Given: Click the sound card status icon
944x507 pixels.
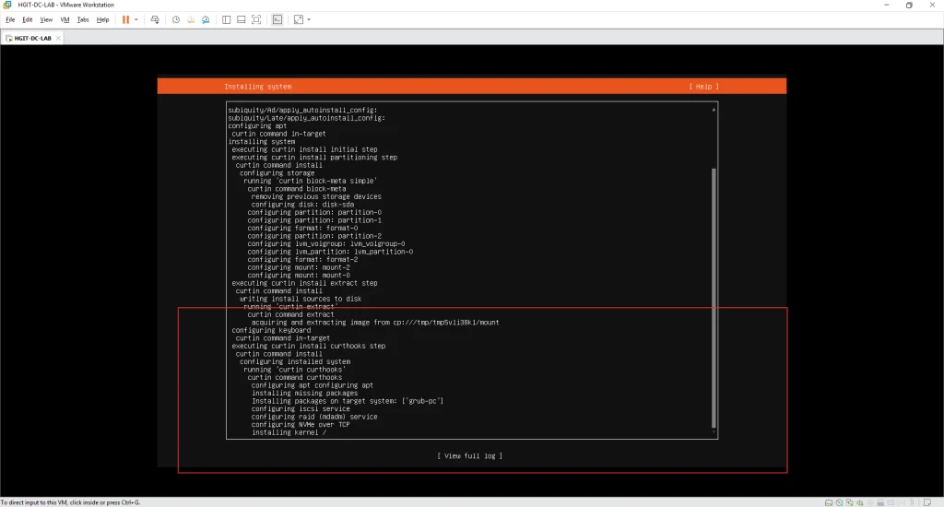Looking at the screenshot, I should click(860, 502).
